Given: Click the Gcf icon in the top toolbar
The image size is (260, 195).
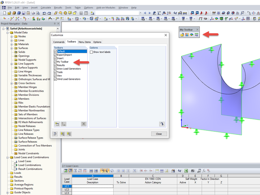Looking at the screenshot, I should [x=175, y=13].
